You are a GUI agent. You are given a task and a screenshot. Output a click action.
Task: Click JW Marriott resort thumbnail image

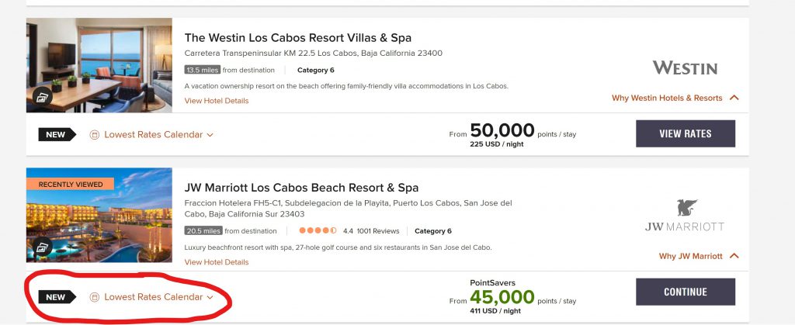tap(99, 217)
